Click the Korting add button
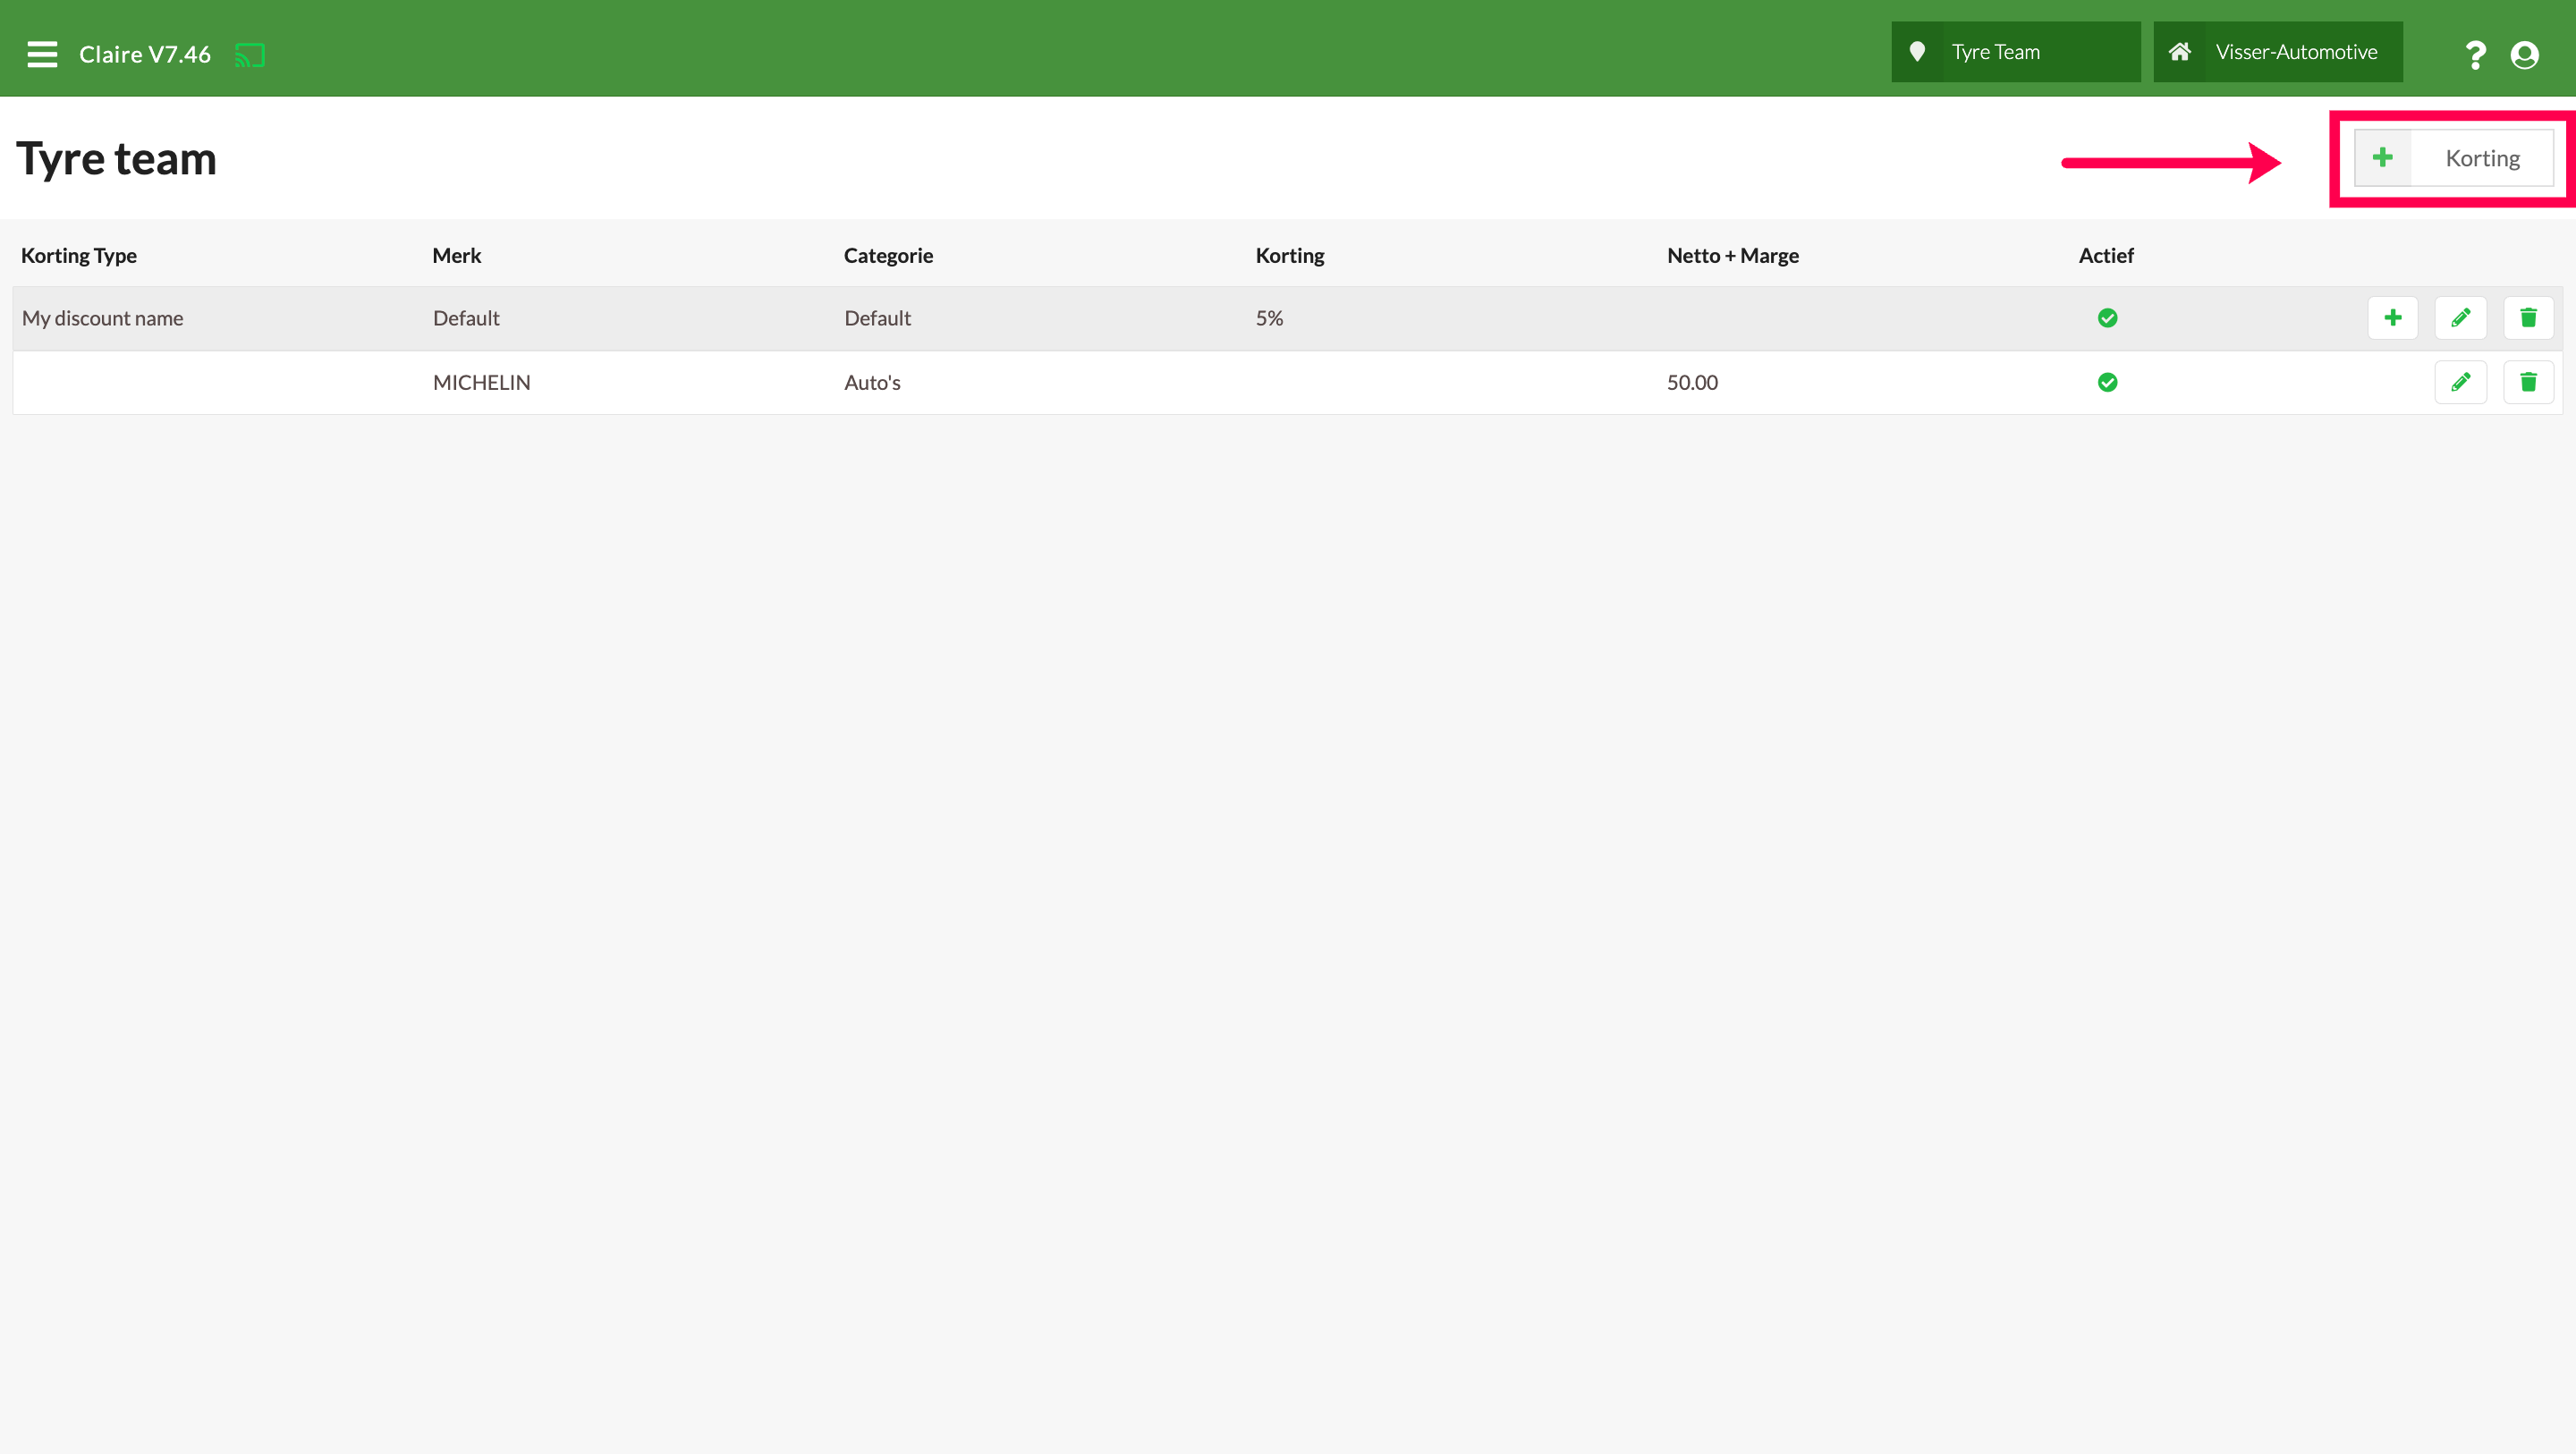Screen dimensions: 2576x1454 click(2453, 158)
